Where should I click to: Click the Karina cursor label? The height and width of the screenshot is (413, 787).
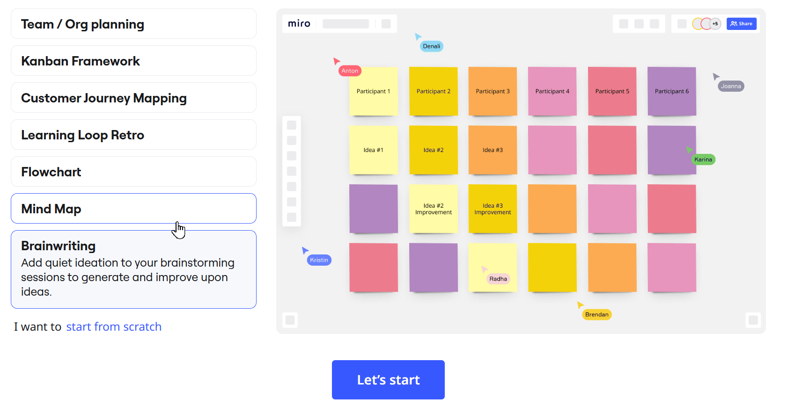[x=703, y=159]
